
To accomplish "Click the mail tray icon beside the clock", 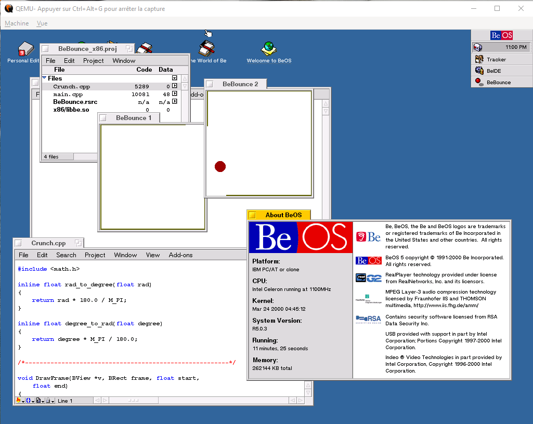I will 478,47.
